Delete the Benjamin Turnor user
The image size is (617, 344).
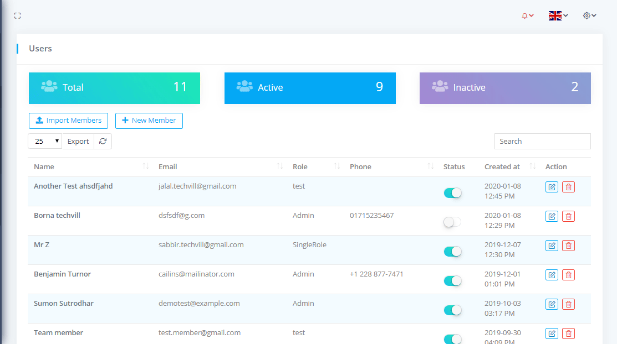(568, 275)
